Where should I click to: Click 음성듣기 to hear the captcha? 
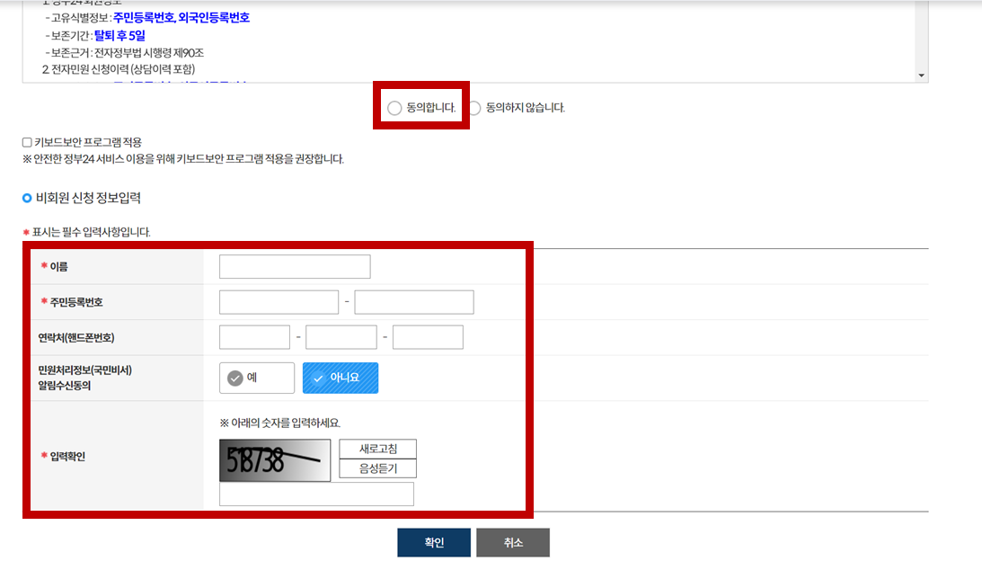[x=376, y=467]
